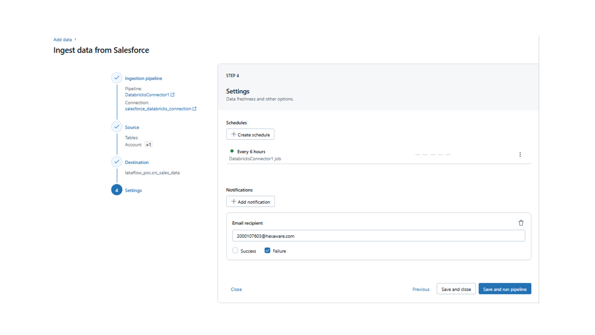Image resolution: width=595 pixels, height=335 pixels.
Task: Click the green schedule status dot
Action: (232, 151)
